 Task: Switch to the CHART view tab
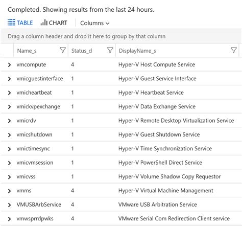[x=54, y=22]
